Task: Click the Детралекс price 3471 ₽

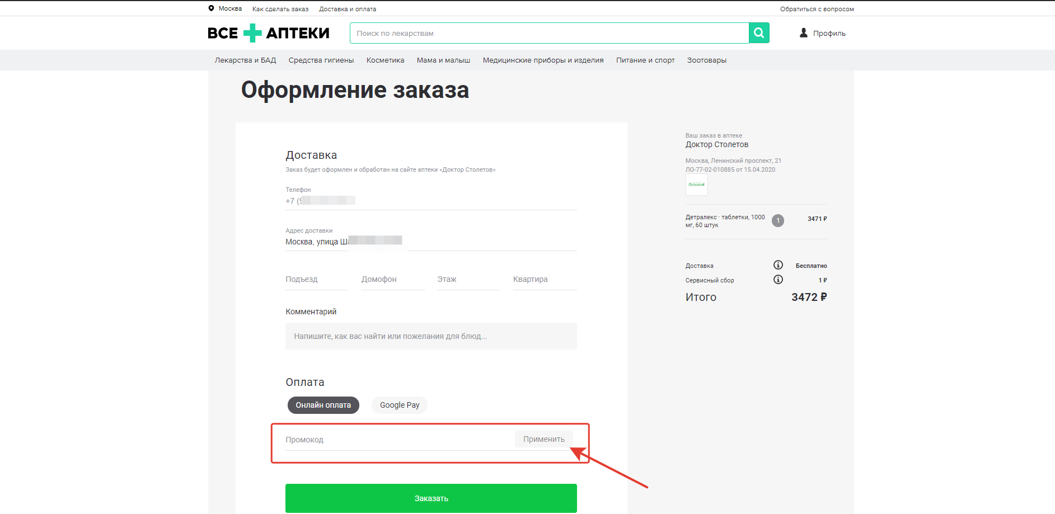Action: coord(817,219)
